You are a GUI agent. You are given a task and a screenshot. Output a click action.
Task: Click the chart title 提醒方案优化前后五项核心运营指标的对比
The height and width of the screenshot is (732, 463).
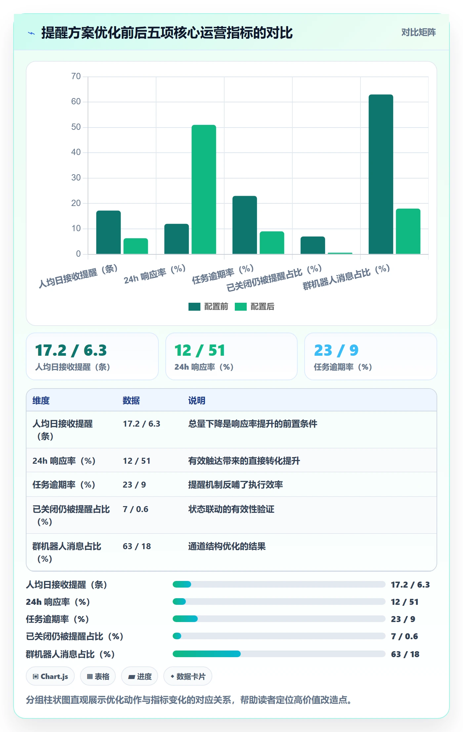167,33
